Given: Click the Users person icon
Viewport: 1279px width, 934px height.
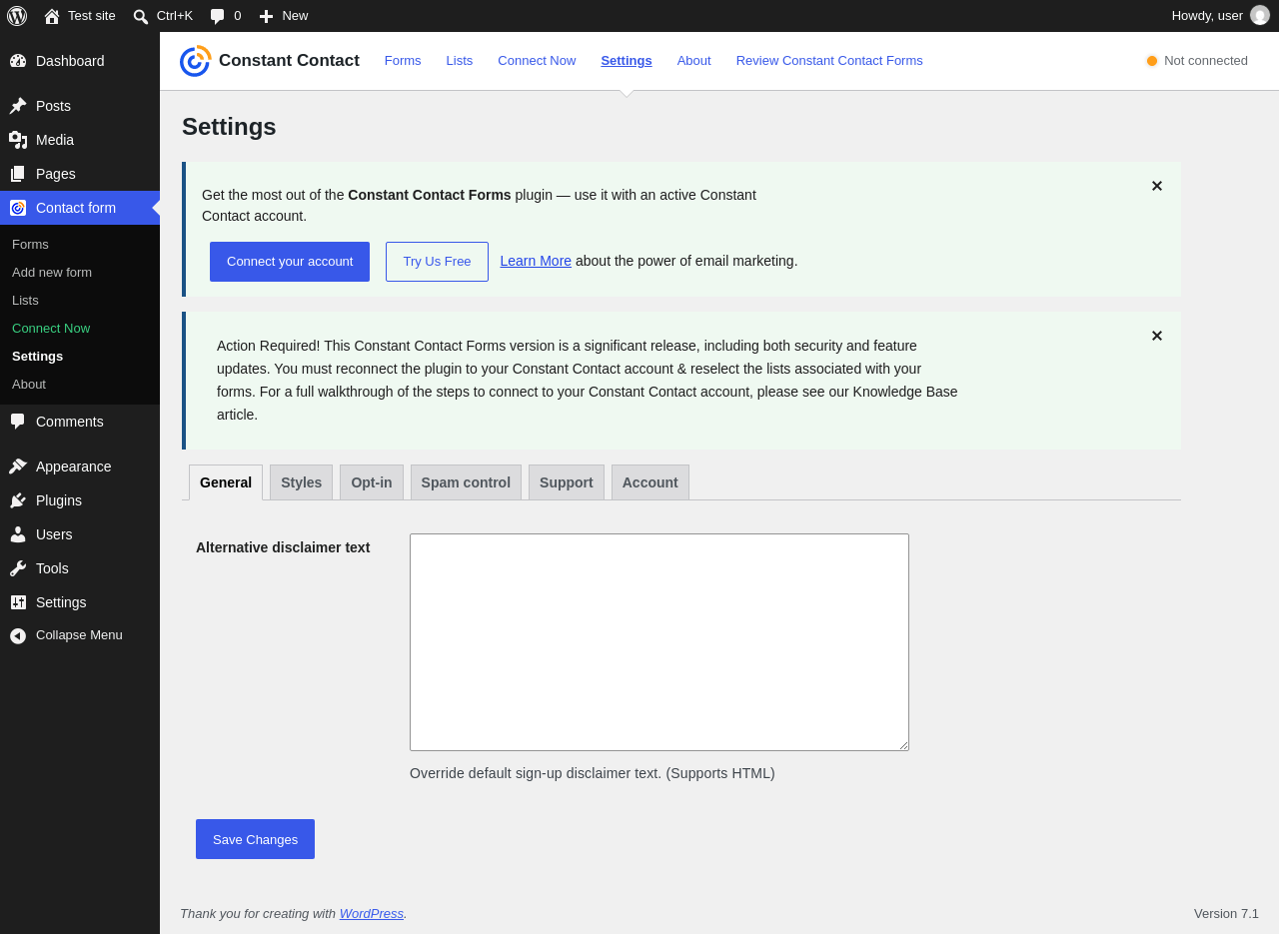Looking at the screenshot, I should pos(18,534).
